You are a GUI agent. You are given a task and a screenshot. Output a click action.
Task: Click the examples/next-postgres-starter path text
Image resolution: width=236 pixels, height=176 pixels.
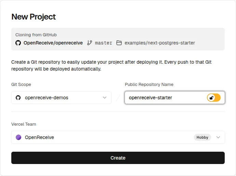tap(160, 43)
